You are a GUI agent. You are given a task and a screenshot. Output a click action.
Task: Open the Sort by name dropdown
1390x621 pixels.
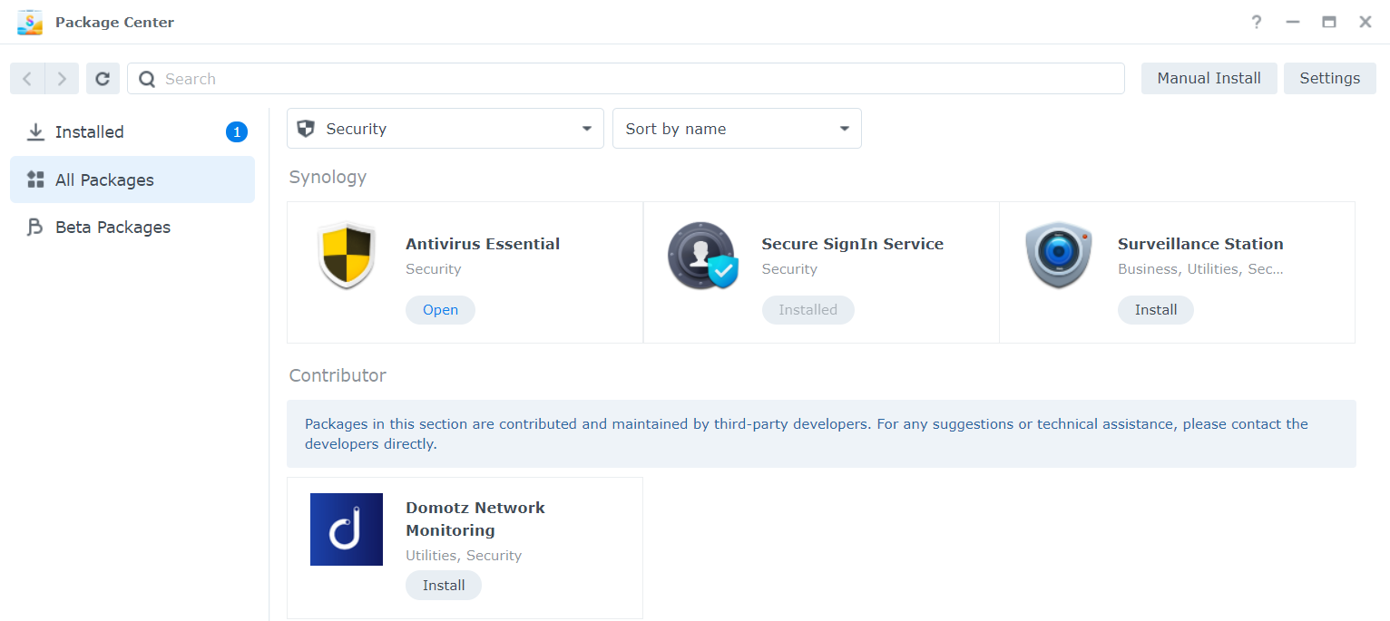(x=737, y=129)
